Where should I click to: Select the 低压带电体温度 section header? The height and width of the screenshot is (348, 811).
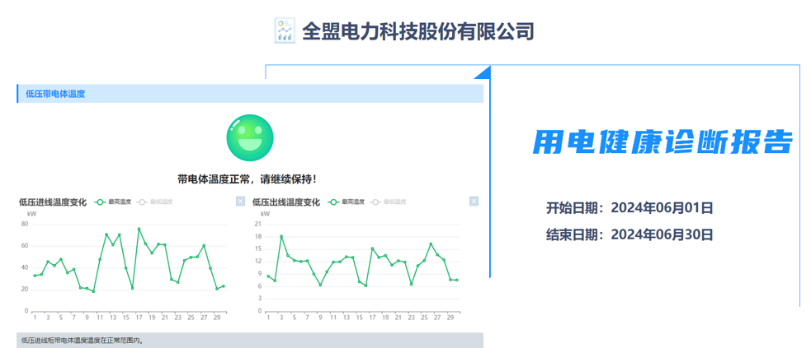tap(55, 94)
